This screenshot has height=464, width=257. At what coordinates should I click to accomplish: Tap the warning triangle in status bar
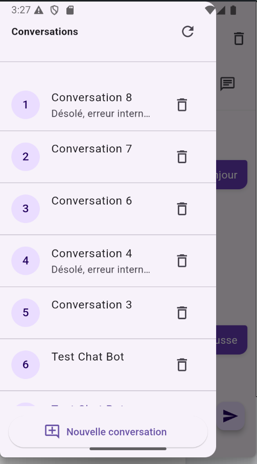click(39, 10)
